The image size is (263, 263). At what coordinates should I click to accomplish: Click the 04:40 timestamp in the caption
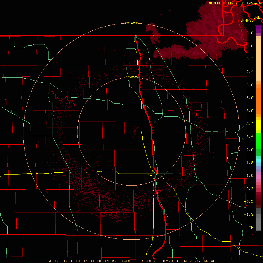209,261
